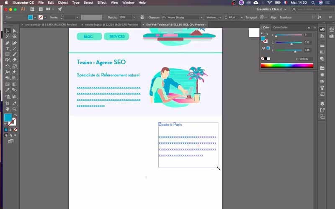
Task: Switch to the twaino logo.ai document tab
Action: pyautogui.click(x=111, y=25)
